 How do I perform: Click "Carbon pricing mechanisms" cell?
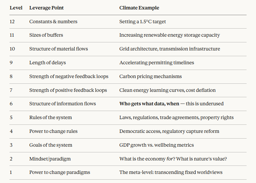151,76
